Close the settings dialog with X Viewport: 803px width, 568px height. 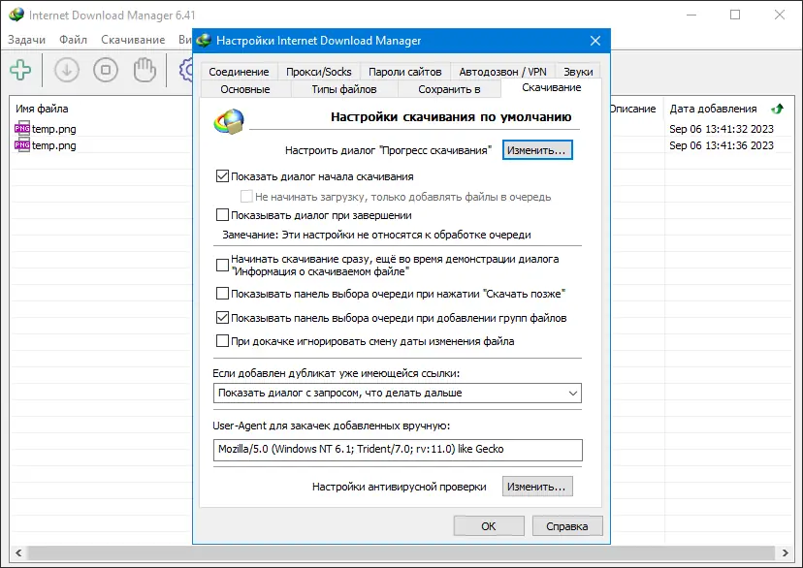pos(595,41)
